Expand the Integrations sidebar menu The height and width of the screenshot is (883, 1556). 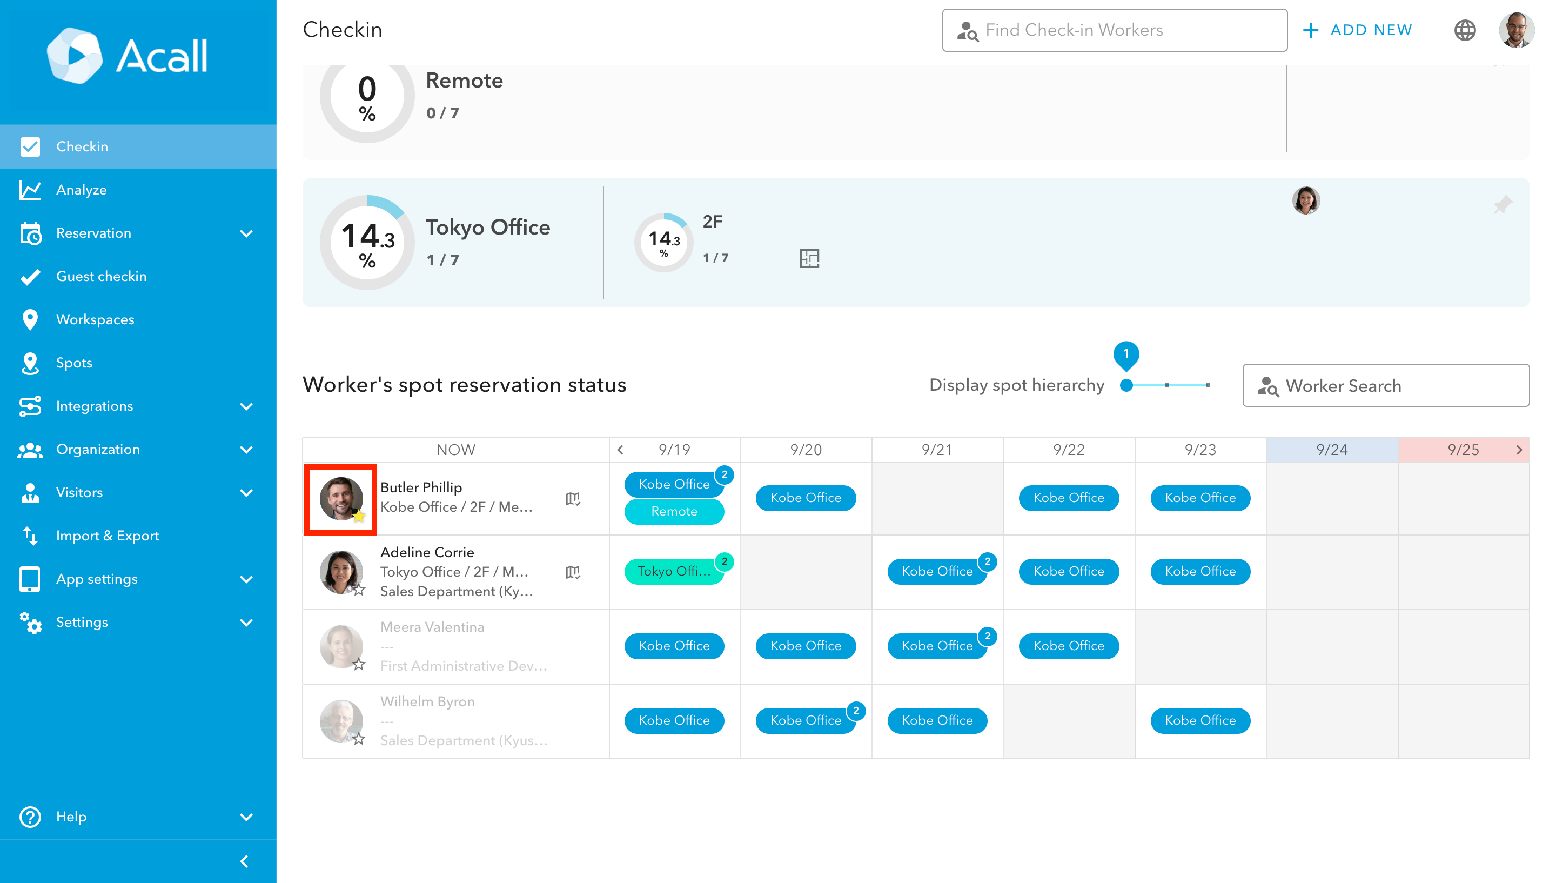click(x=246, y=406)
